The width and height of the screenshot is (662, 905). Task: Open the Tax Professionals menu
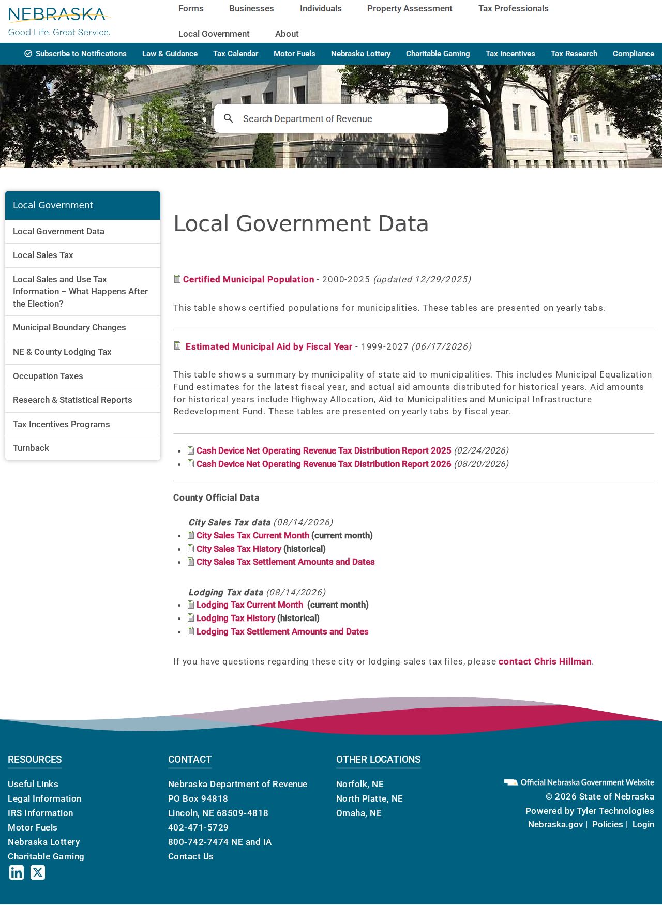coord(514,8)
